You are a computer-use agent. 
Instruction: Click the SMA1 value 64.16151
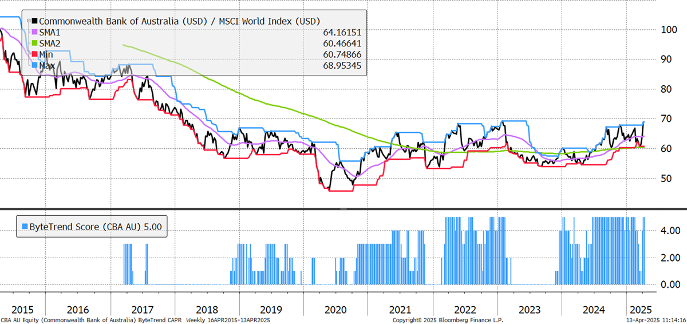(342, 32)
